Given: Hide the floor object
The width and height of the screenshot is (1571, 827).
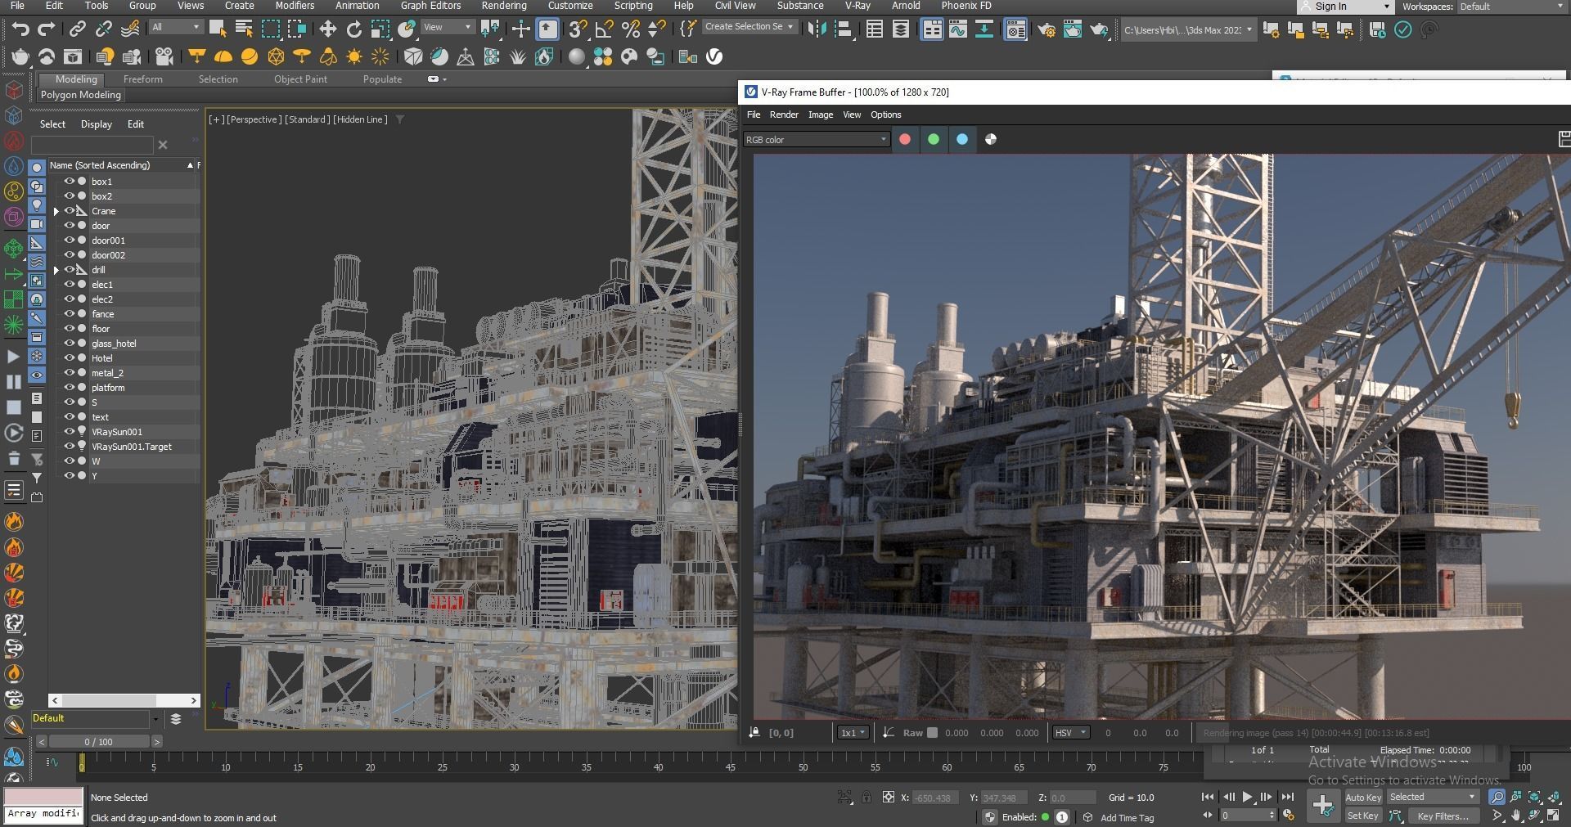Looking at the screenshot, I should coord(70,329).
